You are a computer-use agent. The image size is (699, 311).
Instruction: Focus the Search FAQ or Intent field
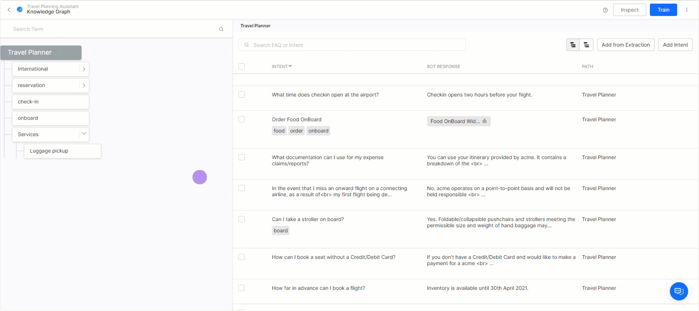point(352,45)
